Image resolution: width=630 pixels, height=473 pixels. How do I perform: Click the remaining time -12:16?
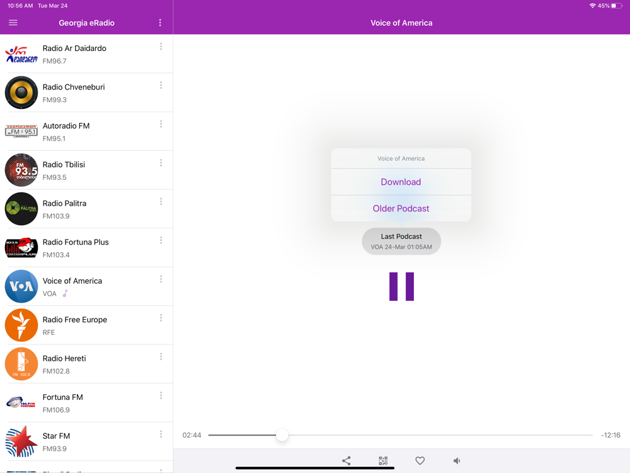(x=610, y=435)
